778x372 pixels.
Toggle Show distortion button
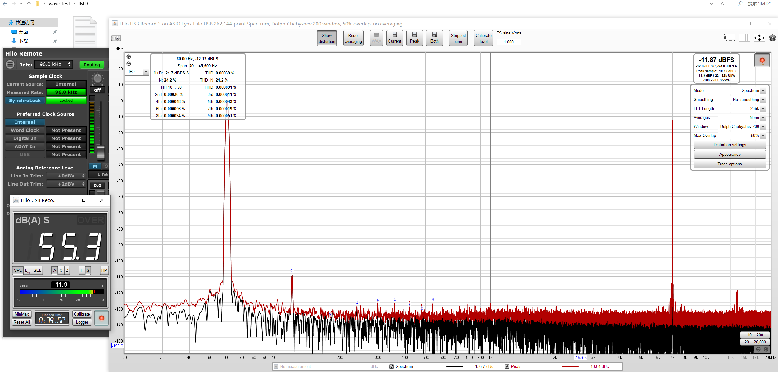click(327, 38)
